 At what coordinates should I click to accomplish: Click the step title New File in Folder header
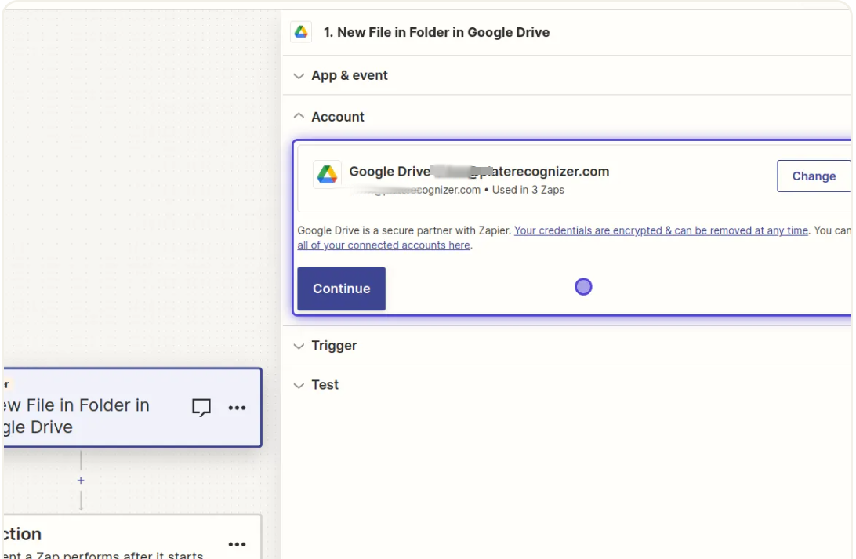coord(437,33)
